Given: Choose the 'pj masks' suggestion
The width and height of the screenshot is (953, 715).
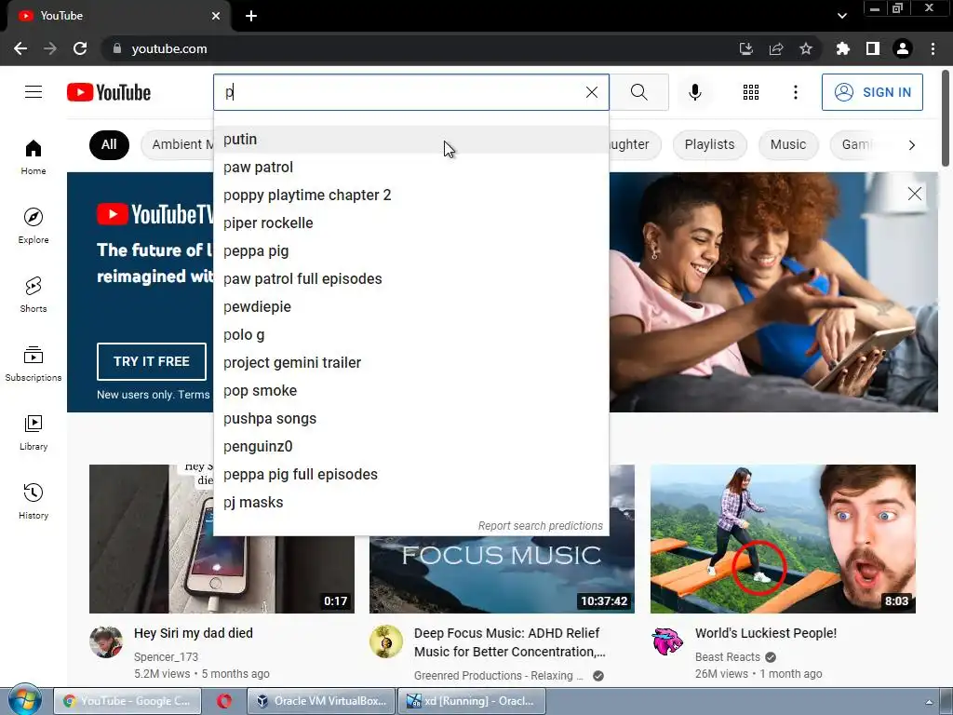Looking at the screenshot, I should 410,503.
